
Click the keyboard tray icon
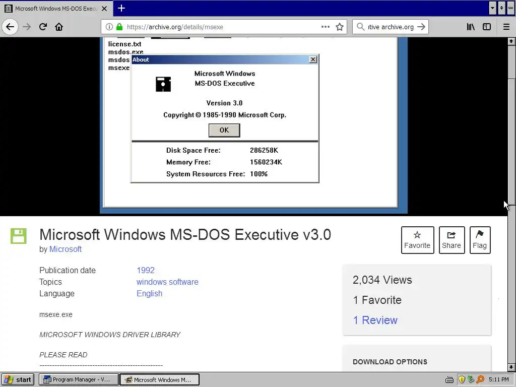(449, 380)
